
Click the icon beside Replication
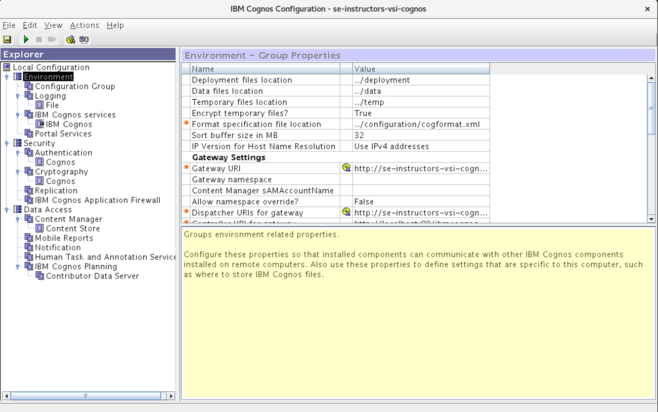pyautogui.click(x=29, y=190)
